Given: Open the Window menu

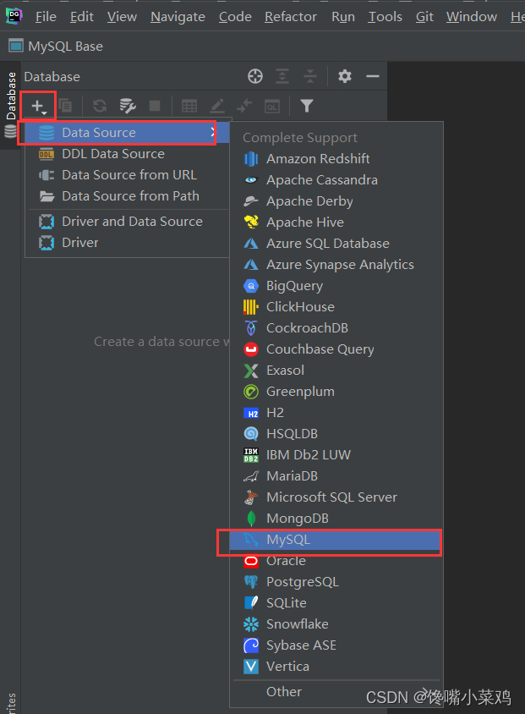Looking at the screenshot, I should point(472,17).
